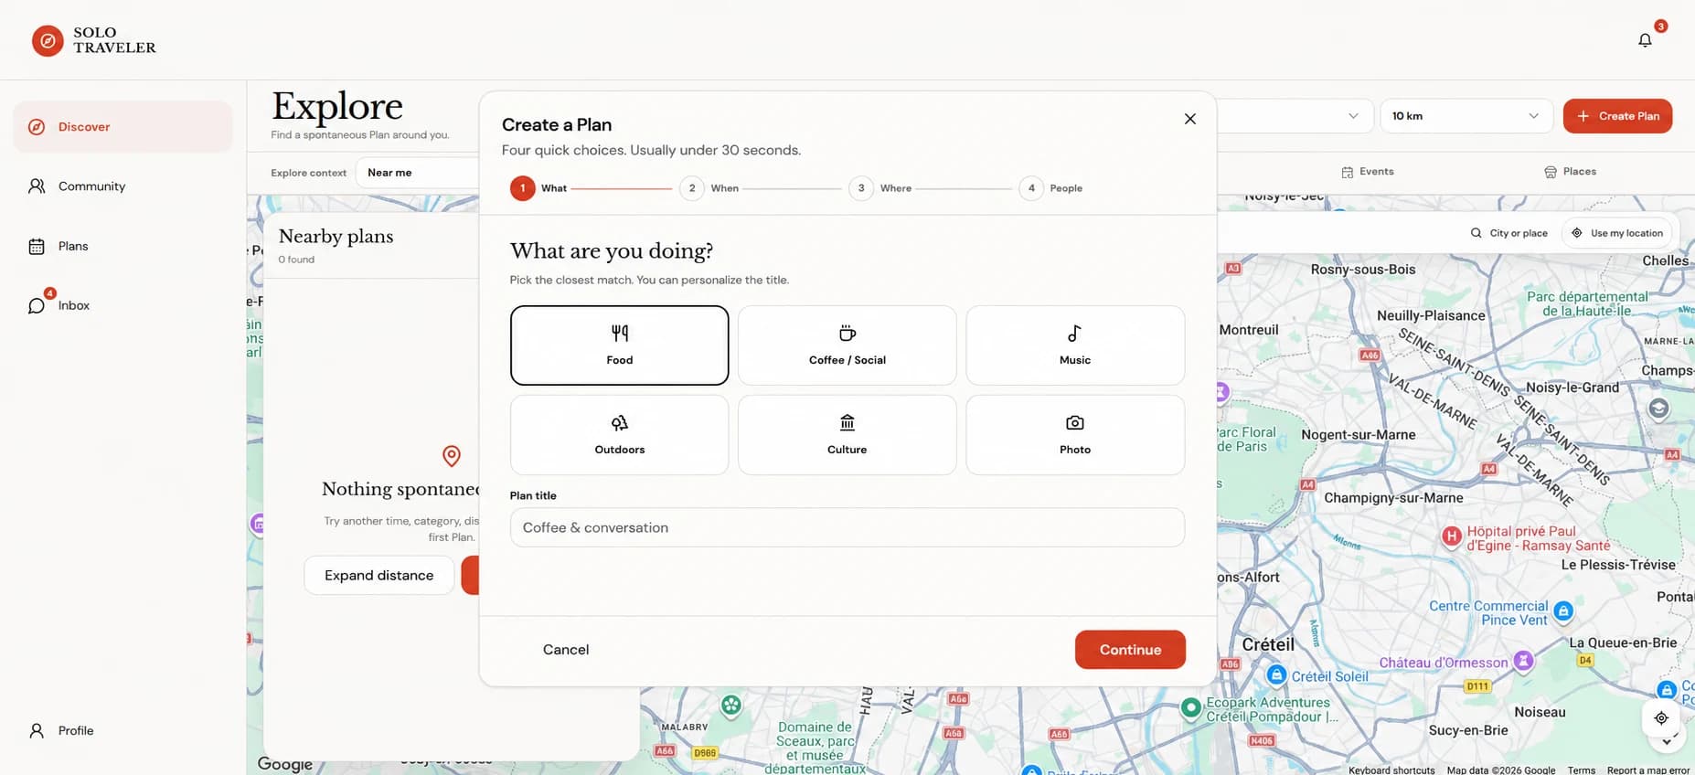Pick the Photo category card
Image resolution: width=1695 pixels, height=775 pixels.
pos(1075,434)
